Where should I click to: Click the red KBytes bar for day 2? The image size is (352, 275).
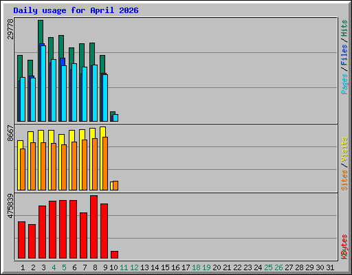point(32,241)
